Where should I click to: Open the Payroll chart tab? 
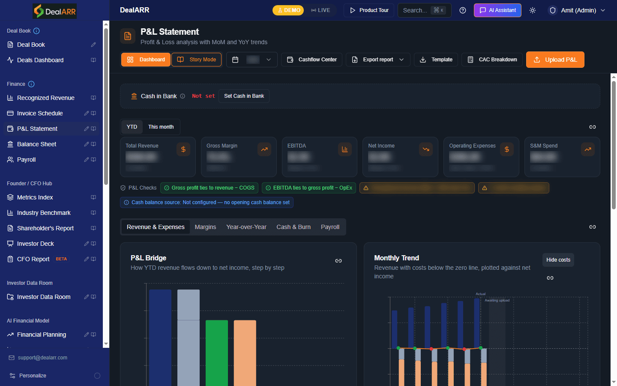(x=330, y=227)
